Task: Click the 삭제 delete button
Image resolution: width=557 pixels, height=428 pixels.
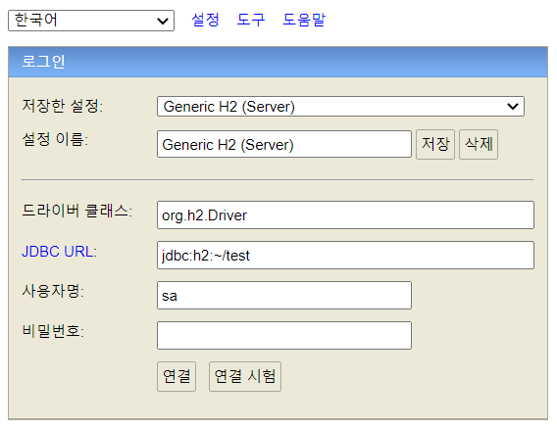Action: [479, 144]
